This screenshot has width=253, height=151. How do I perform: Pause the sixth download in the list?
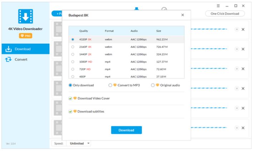237,128
